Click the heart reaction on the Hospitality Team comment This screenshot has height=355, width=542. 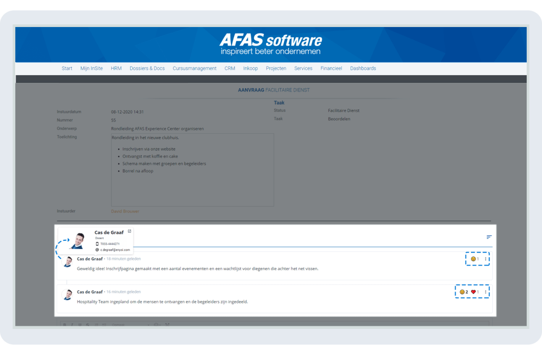(x=474, y=292)
